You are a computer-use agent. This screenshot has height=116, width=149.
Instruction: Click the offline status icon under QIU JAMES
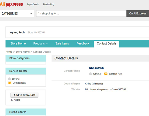tap(91, 74)
